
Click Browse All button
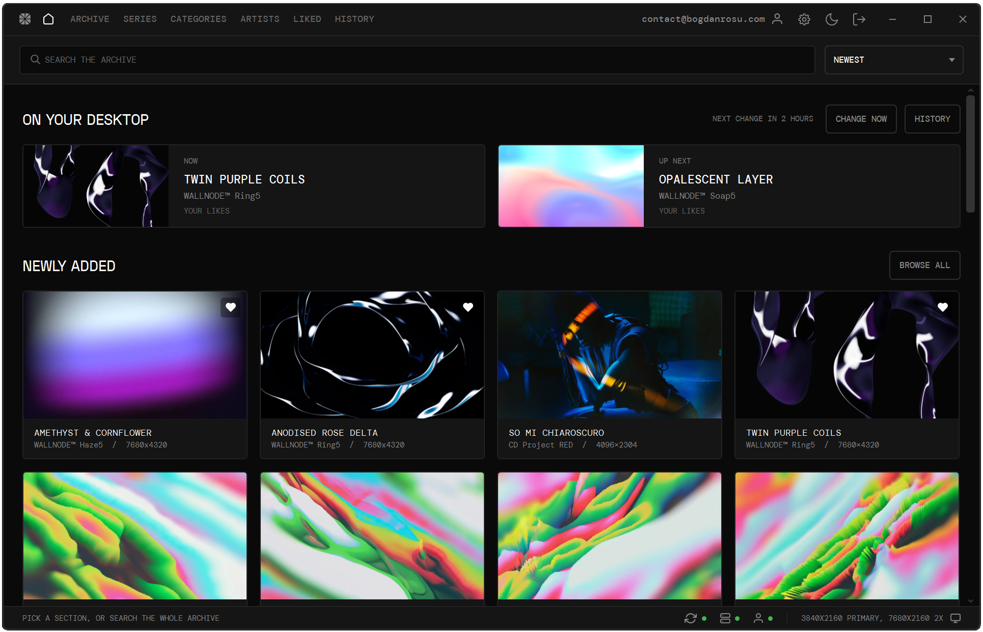pyautogui.click(x=924, y=265)
